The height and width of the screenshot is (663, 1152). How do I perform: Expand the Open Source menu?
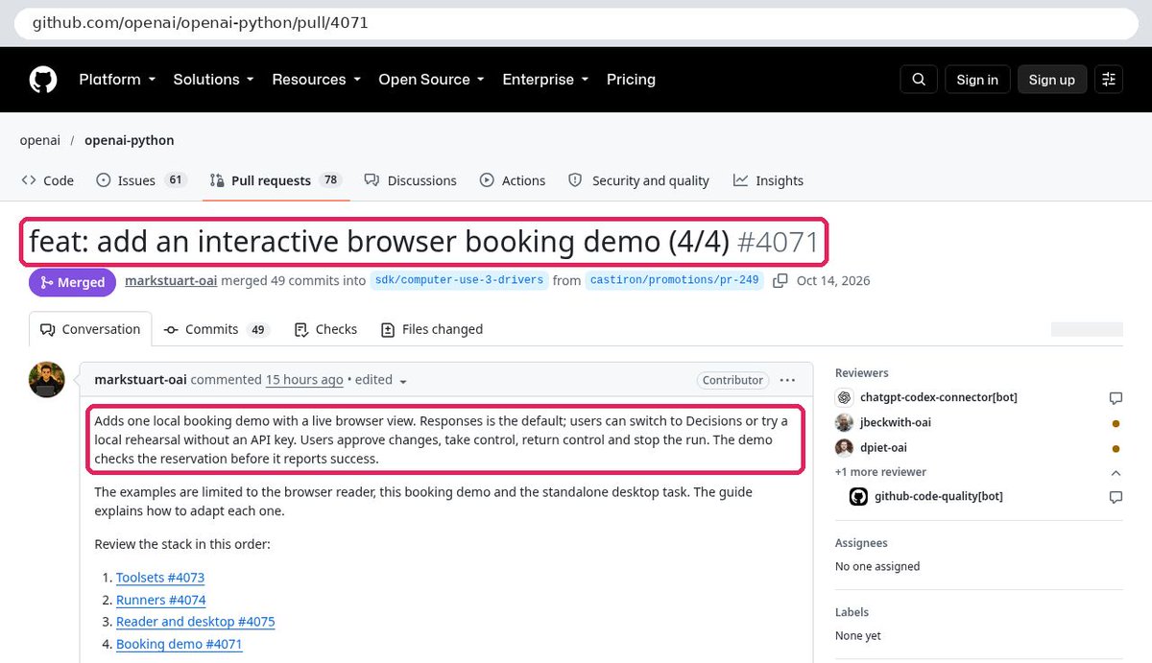431,80
